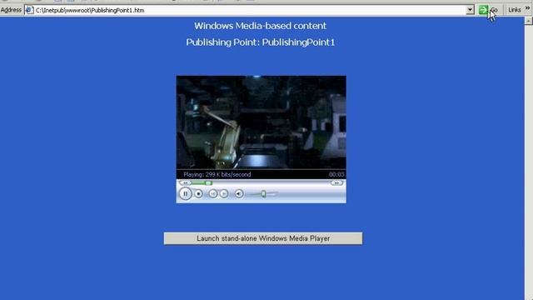Click the 'Publishing Point: PublishingPoint1' heading
This screenshot has width=533, height=300.
pos(261,42)
